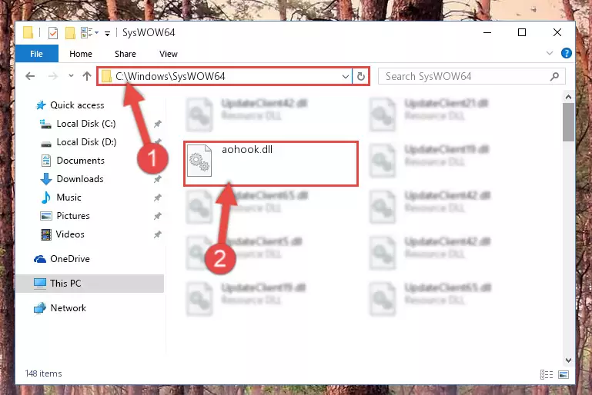Select Network in navigation pane
Viewport: 592px width, 395px height.
[69, 308]
